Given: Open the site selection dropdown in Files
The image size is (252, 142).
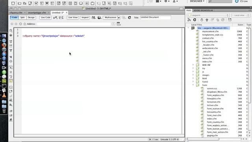Looking at the screenshot, I should (208, 15).
